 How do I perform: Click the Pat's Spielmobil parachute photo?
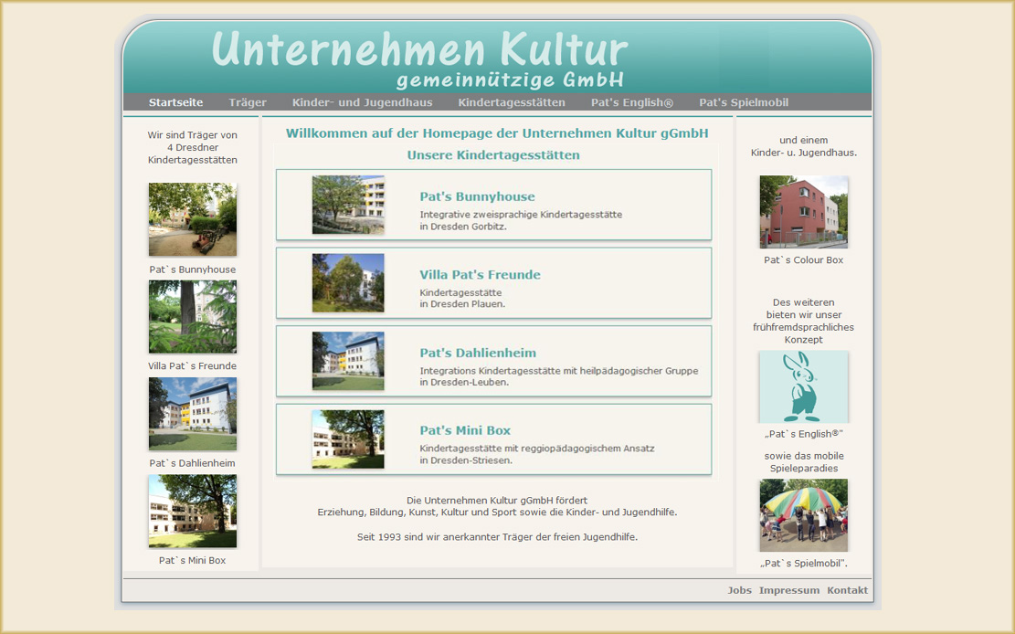(803, 515)
